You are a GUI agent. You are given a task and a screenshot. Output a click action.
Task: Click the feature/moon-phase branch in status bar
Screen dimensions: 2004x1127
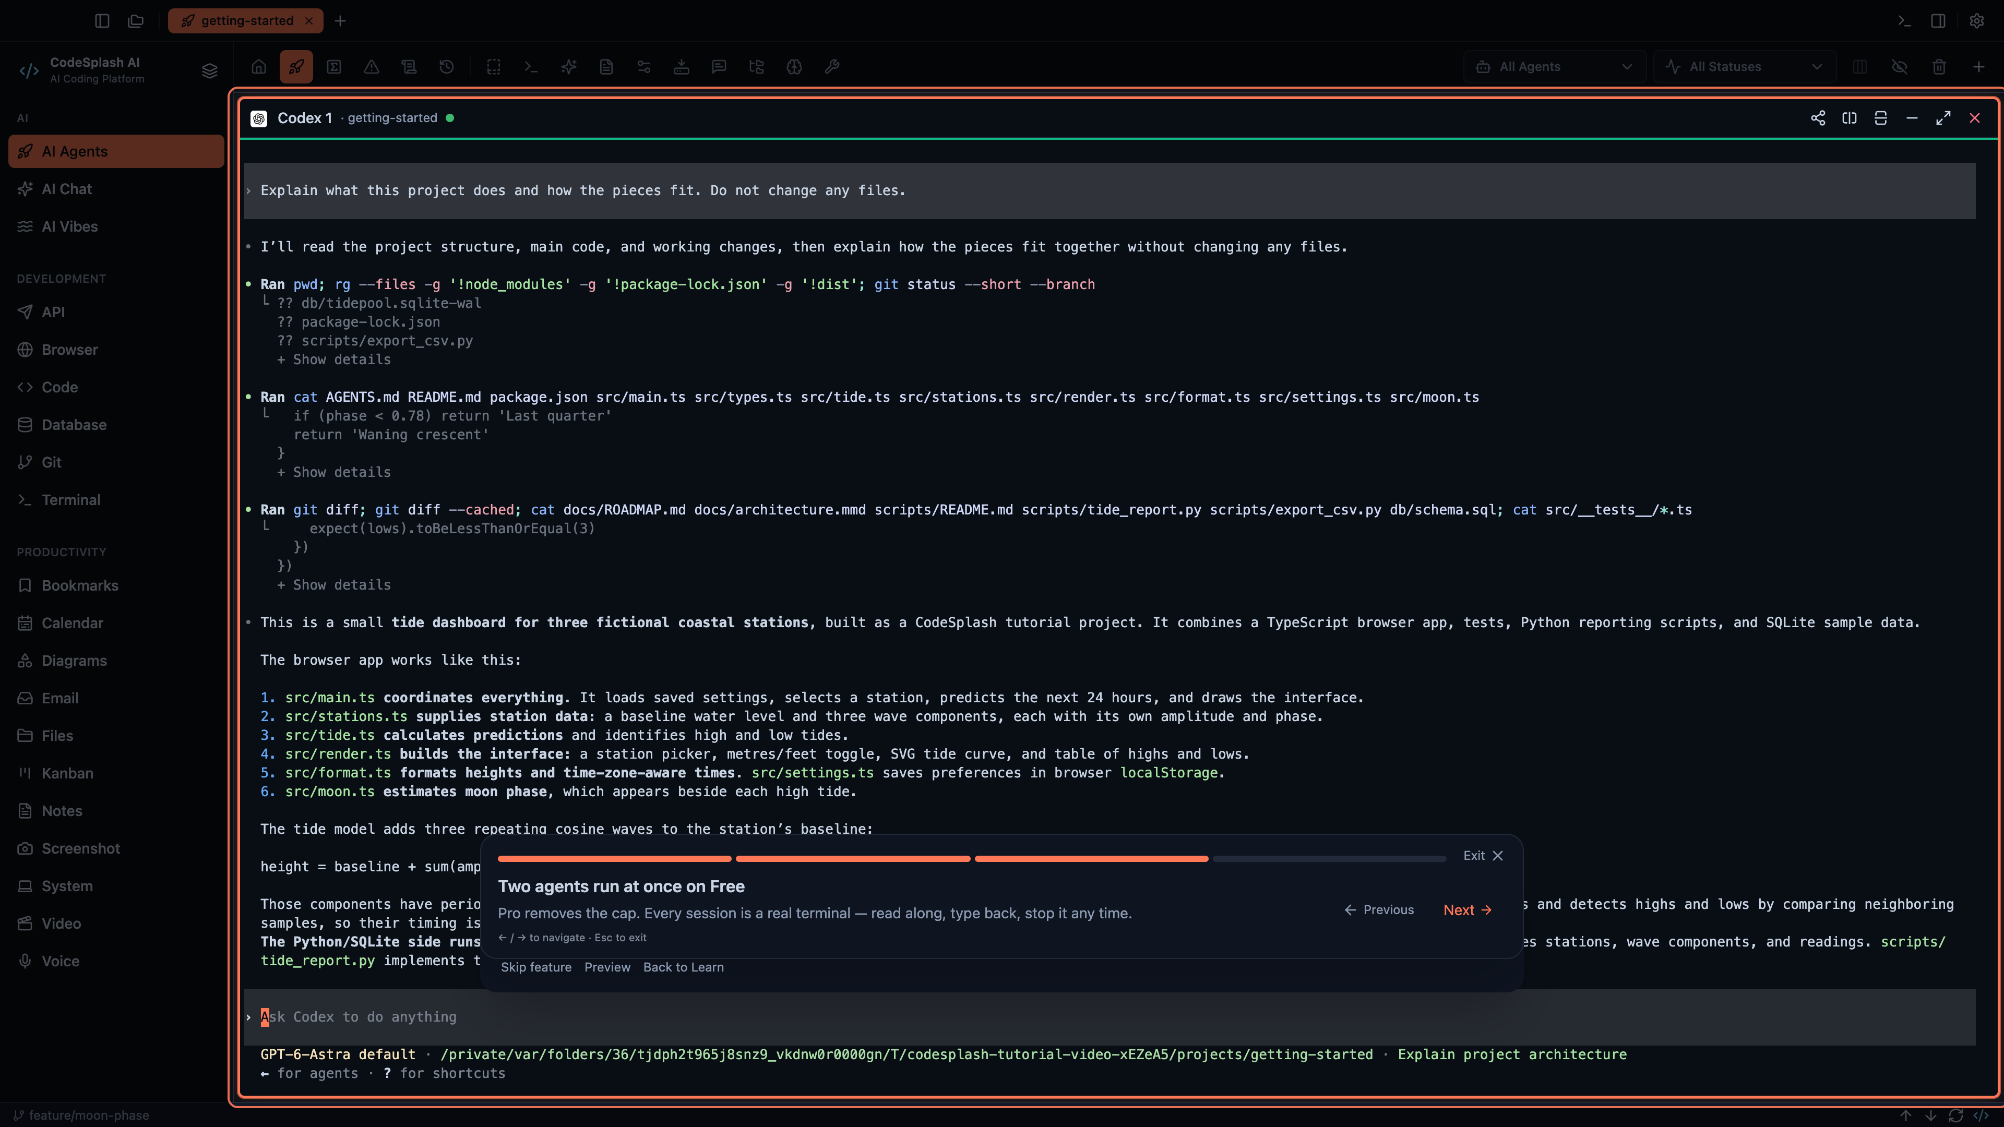81,1116
